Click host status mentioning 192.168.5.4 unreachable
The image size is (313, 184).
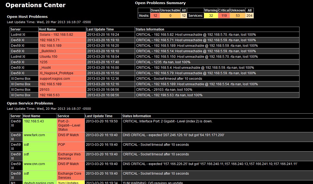(x=195, y=68)
